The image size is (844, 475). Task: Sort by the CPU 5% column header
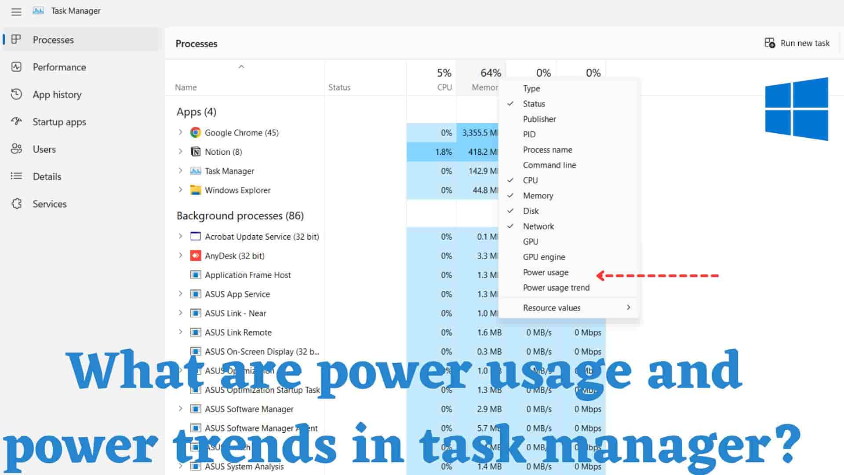coord(432,78)
